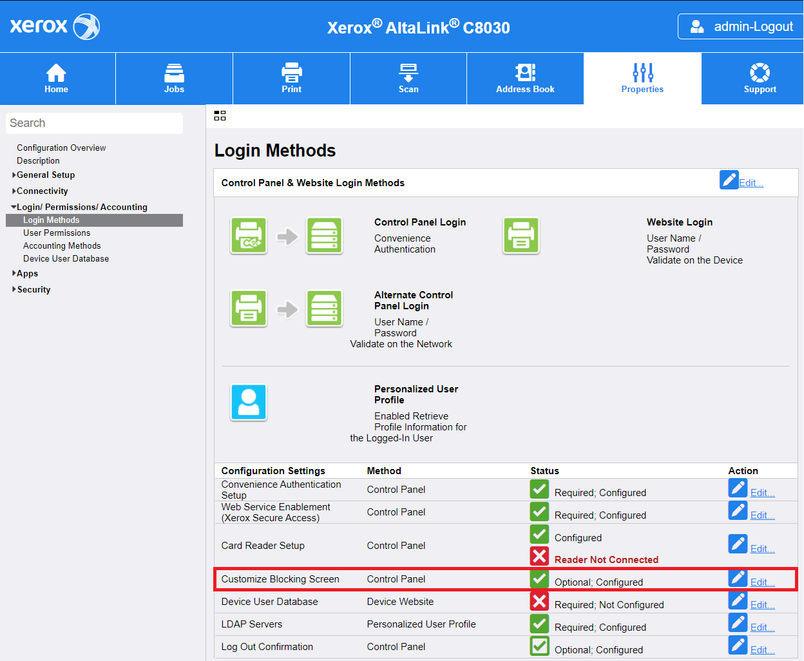Screen dimensions: 804x661
Task: Open Device User Database in sidebar
Action: [x=66, y=259]
